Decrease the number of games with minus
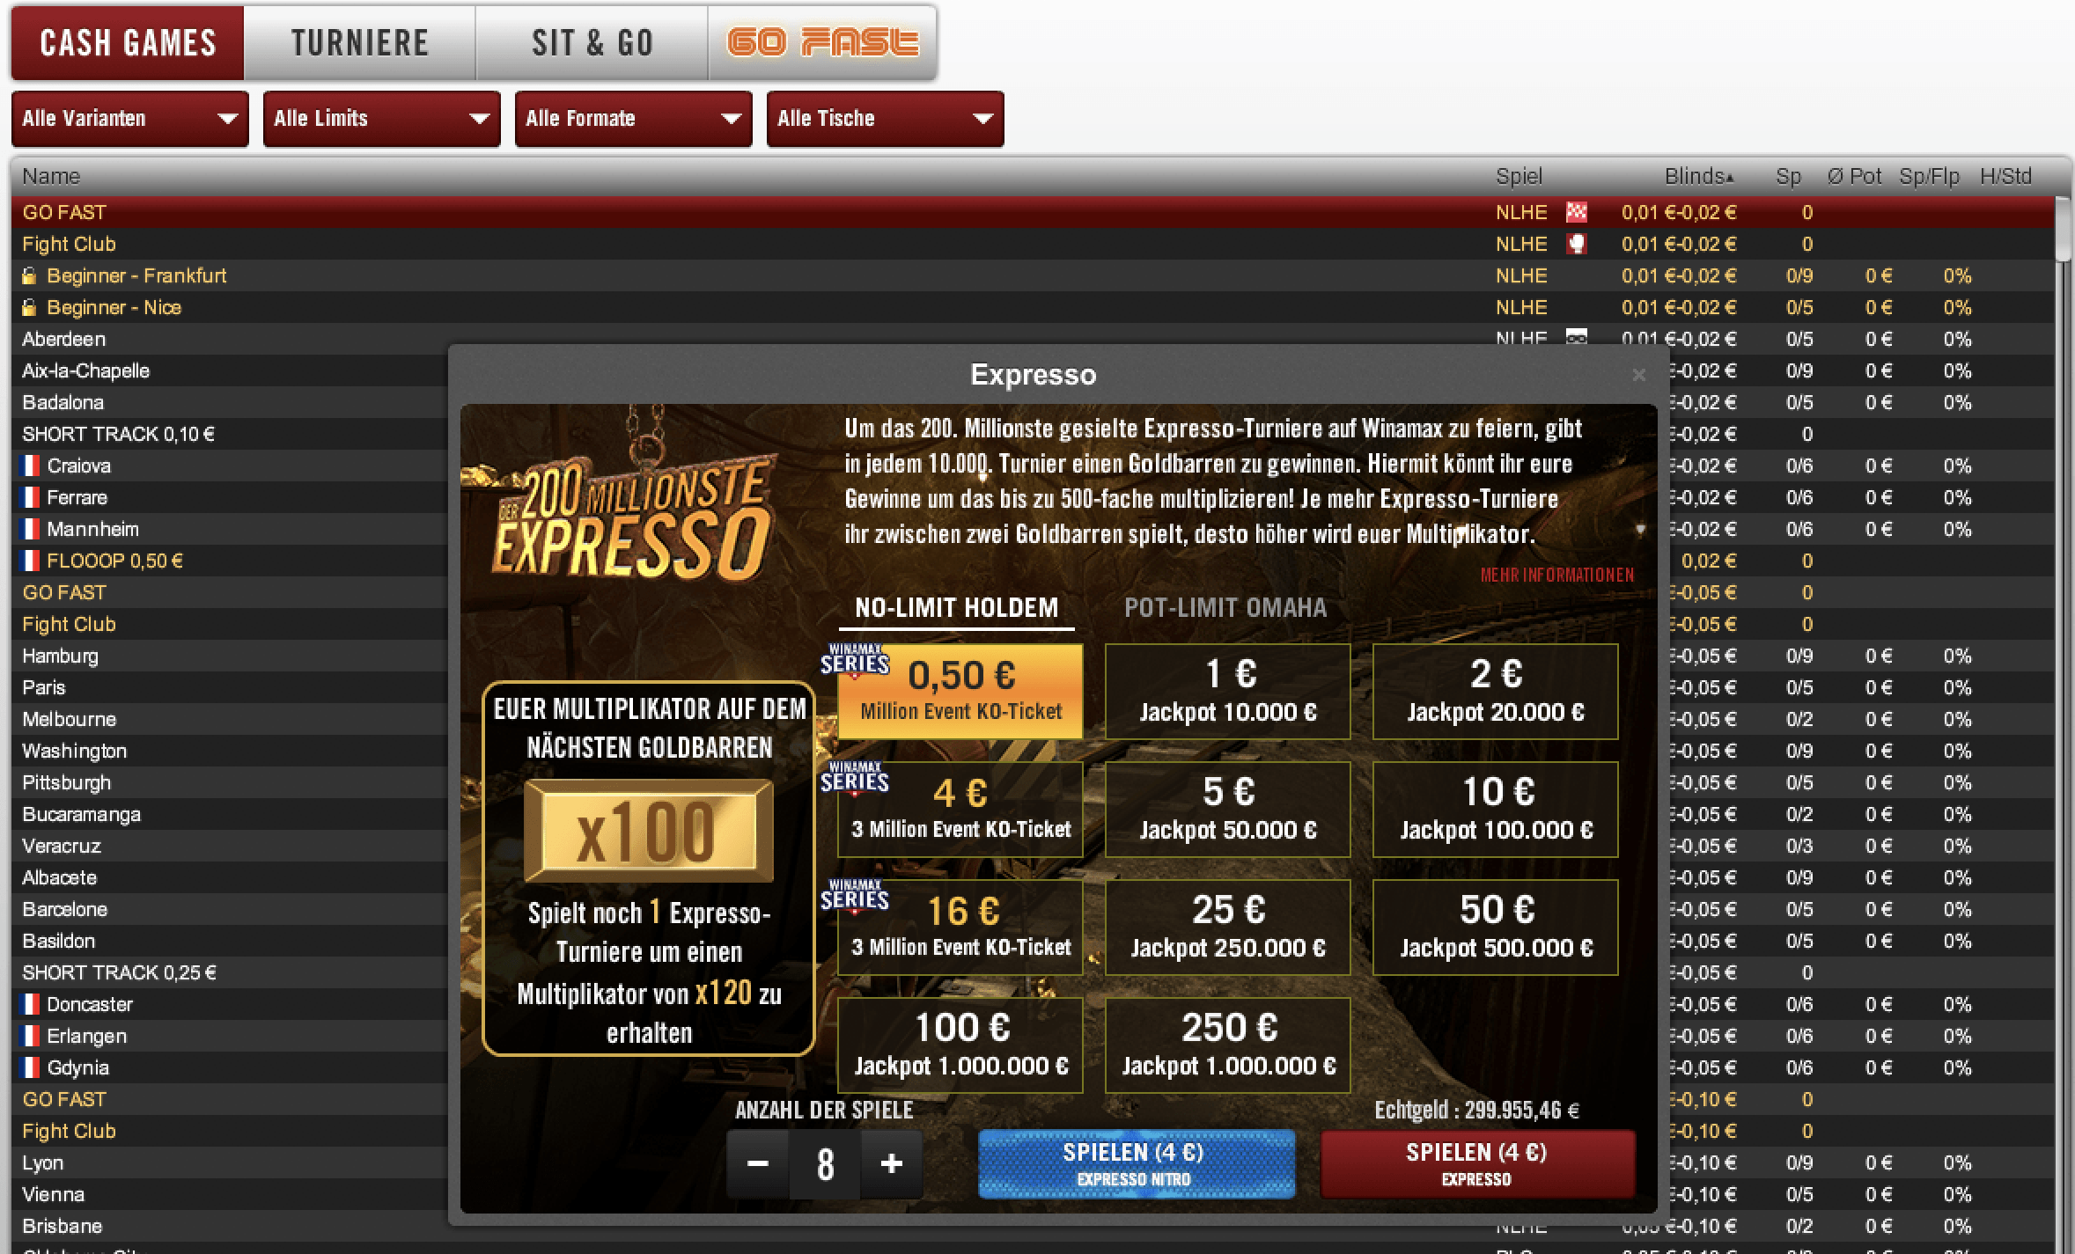This screenshot has width=2075, height=1254. pos(757,1163)
